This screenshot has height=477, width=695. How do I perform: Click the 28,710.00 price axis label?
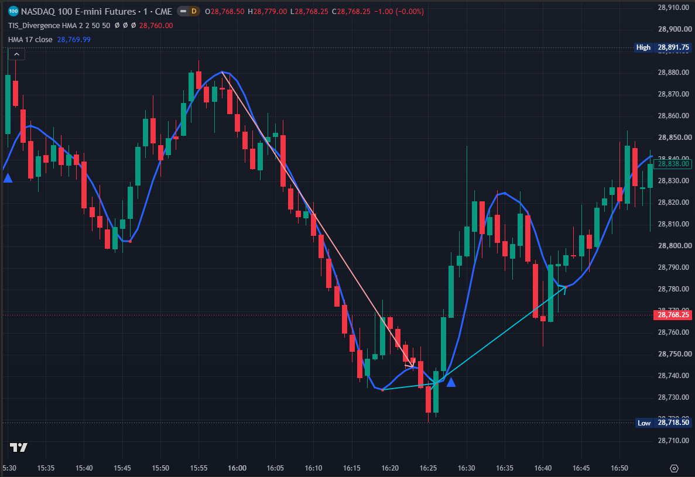tap(675, 441)
